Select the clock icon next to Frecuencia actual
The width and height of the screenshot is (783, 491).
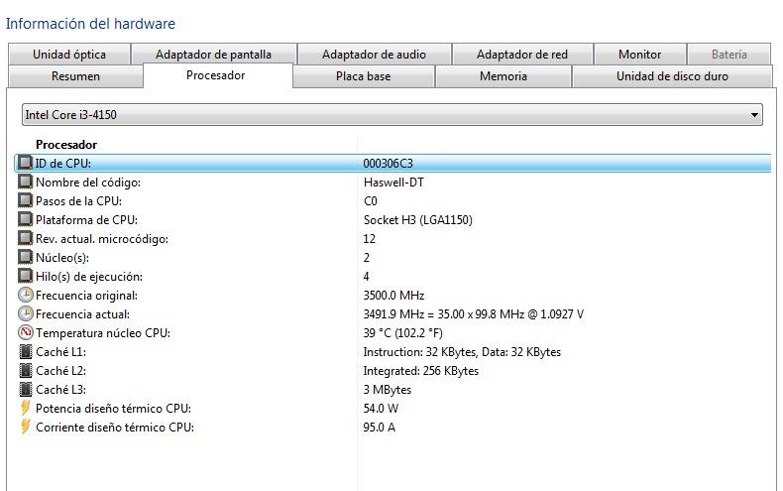pyautogui.click(x=25, y=314)
